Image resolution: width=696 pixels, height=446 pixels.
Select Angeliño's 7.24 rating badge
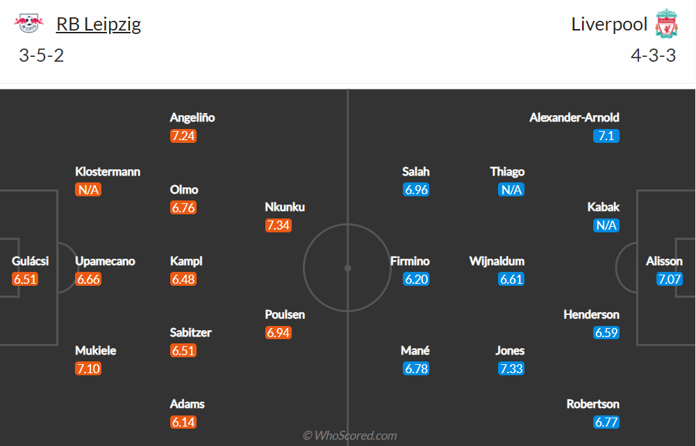(183, 136)
